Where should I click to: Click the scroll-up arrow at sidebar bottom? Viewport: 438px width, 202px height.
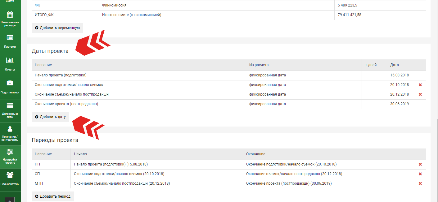(9, 200)
